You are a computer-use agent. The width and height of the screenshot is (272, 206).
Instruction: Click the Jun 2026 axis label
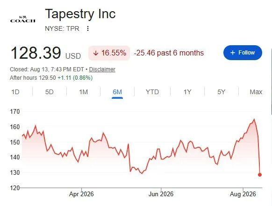point(161,194)
